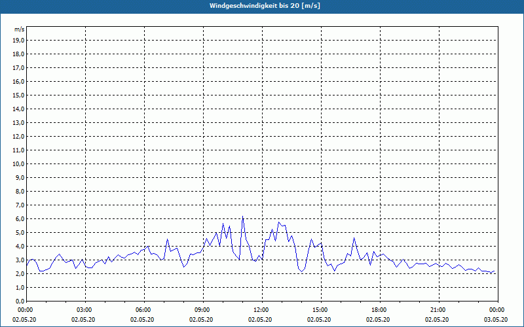The width and height of the screenshot is (524, 327).
Task: Click the "m/s" unit label on y-axis
Action: tap(20, 29)
